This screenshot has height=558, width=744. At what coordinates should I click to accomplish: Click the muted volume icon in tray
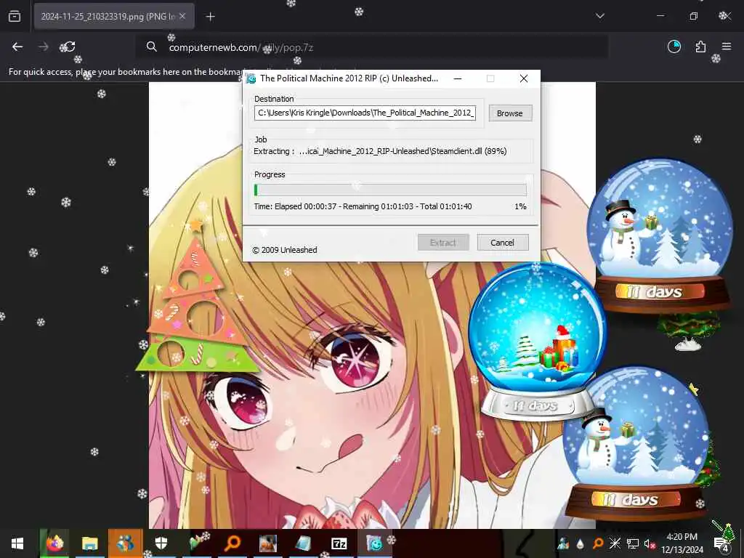[649, 543]
